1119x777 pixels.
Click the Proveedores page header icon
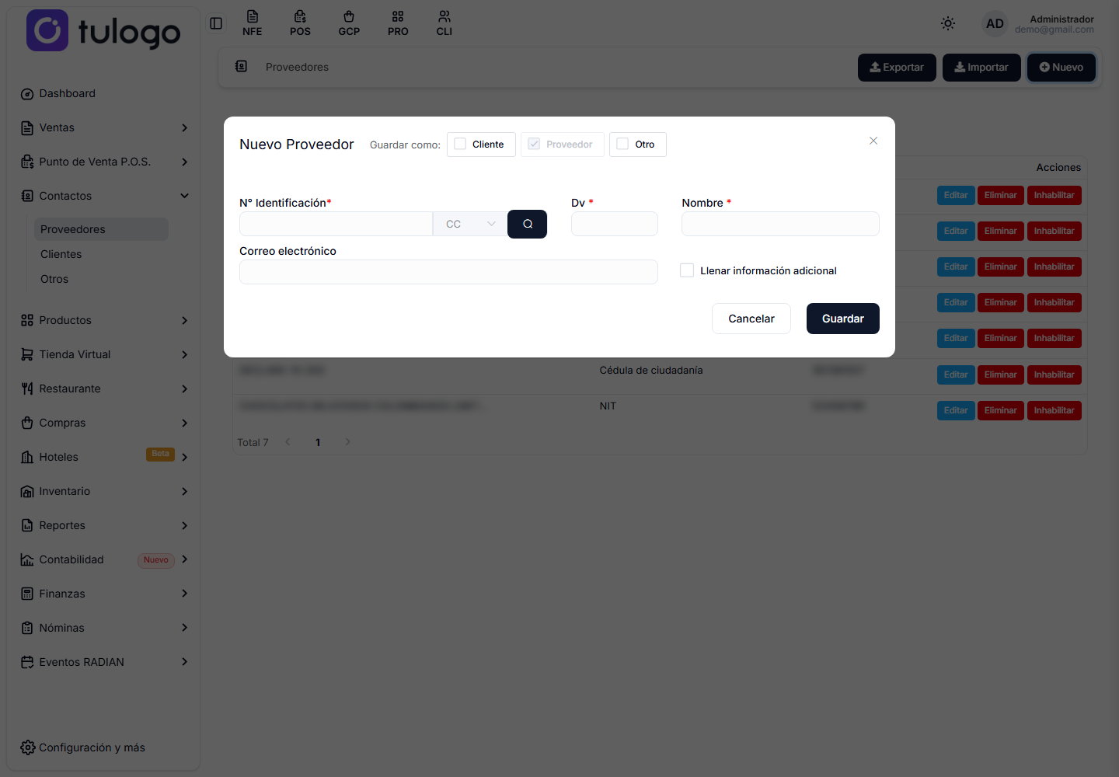[242, 67]
